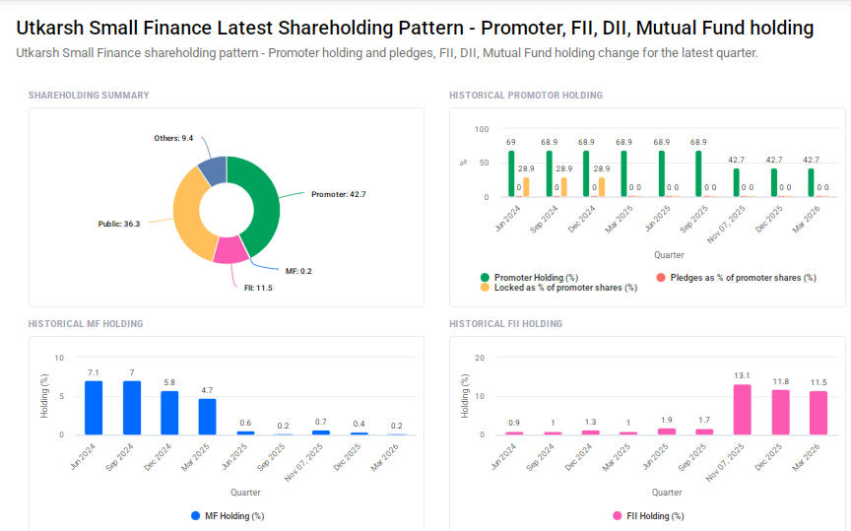Select Jun 2025 bar in FII holding chart

click(667, 431)
